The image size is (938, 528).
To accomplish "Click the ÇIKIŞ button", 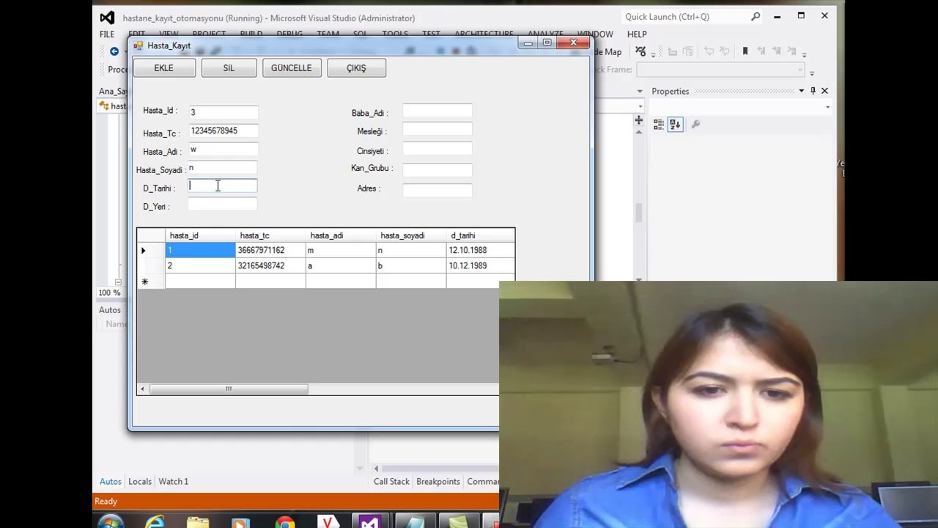I will pos(356,68).
